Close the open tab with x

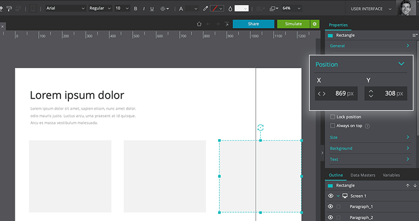coord(2,27)
